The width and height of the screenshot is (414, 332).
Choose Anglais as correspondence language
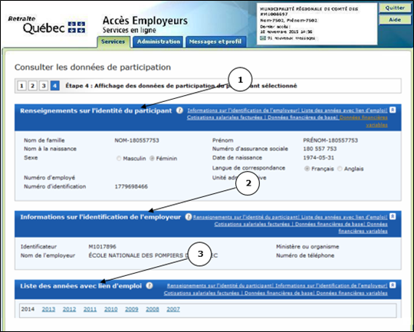coord(340,169)
